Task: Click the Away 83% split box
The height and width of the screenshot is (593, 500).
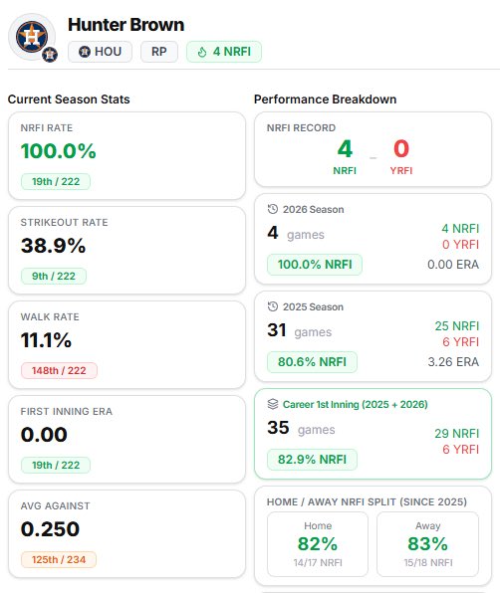Action: [427, 544]
